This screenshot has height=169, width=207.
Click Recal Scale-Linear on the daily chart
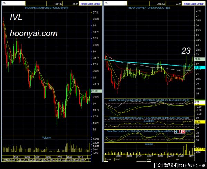pos(194,4)
